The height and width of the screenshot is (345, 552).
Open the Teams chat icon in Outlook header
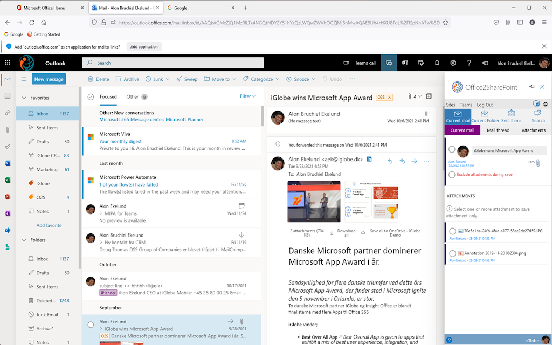click(389, 63)
